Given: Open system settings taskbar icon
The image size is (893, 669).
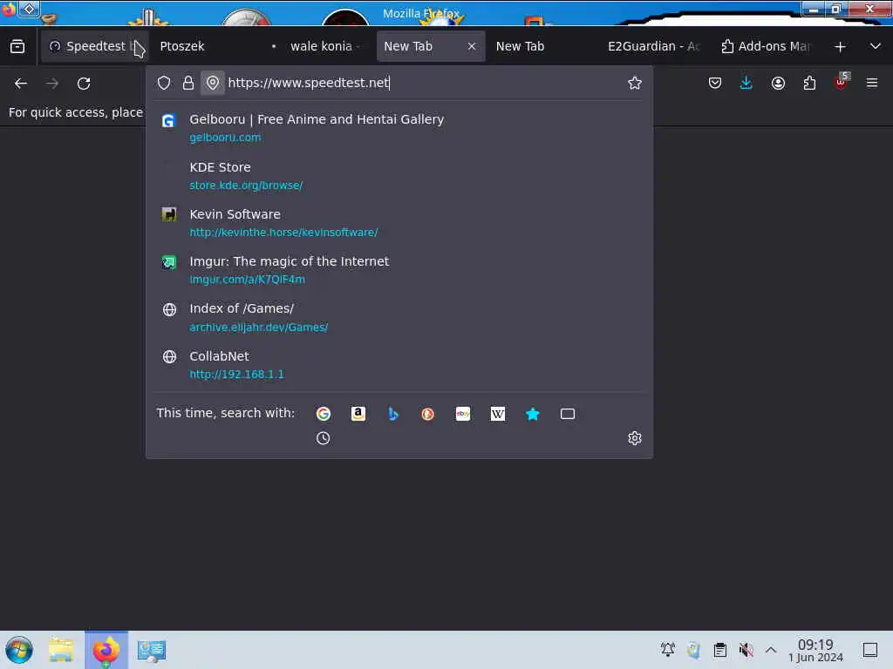Looking at the screenshot, I should click(x=152, y=650).
